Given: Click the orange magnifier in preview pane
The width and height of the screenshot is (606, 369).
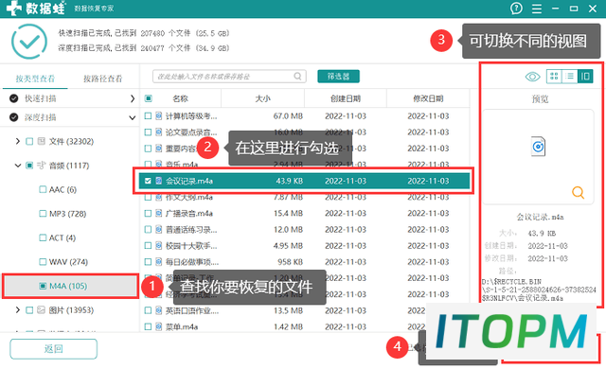Looking at the screenshot, I should (578, 192).
